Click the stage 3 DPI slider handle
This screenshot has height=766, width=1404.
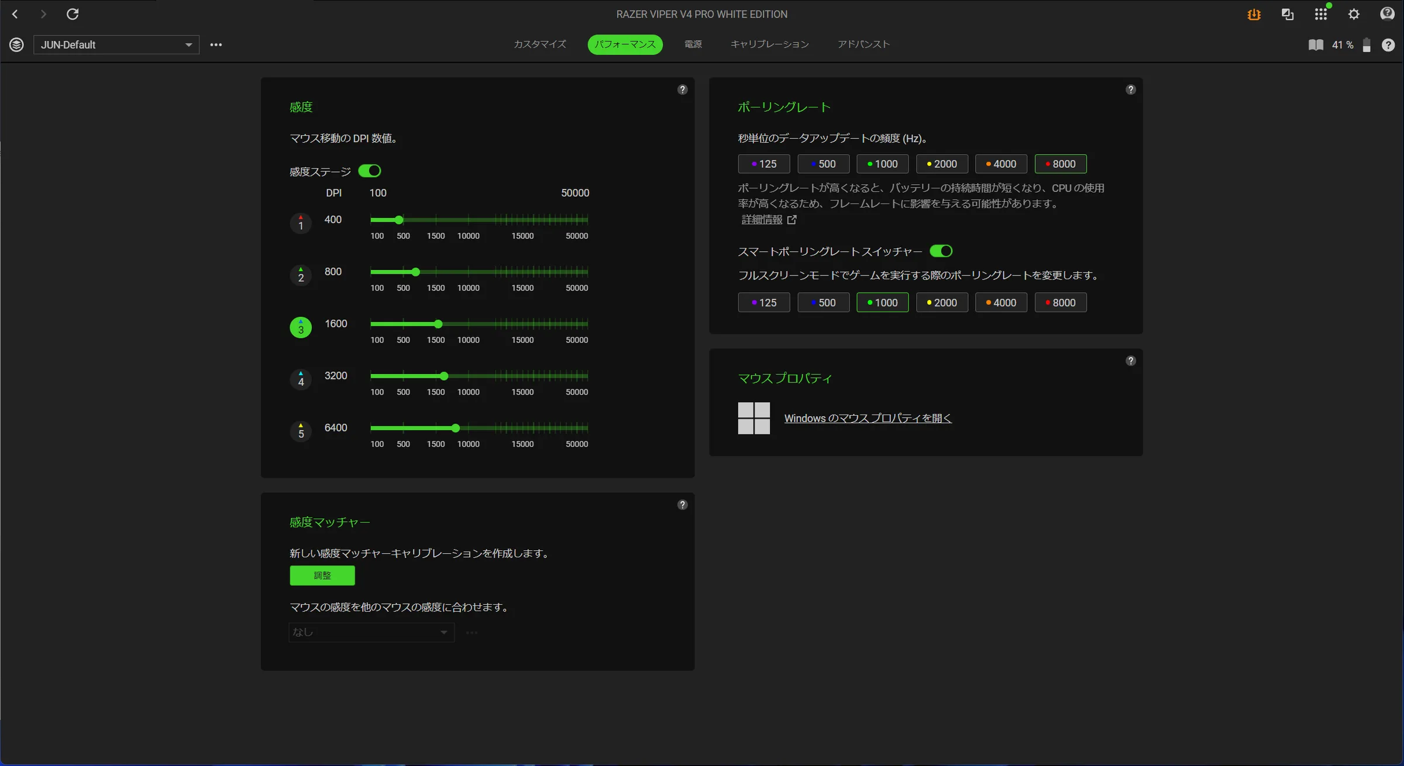coord(438,324)
